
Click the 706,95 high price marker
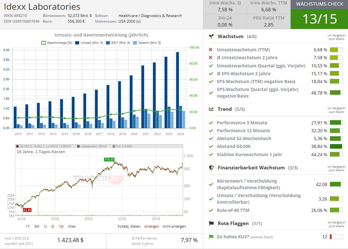pyautogui.click(x=109, y=159)
